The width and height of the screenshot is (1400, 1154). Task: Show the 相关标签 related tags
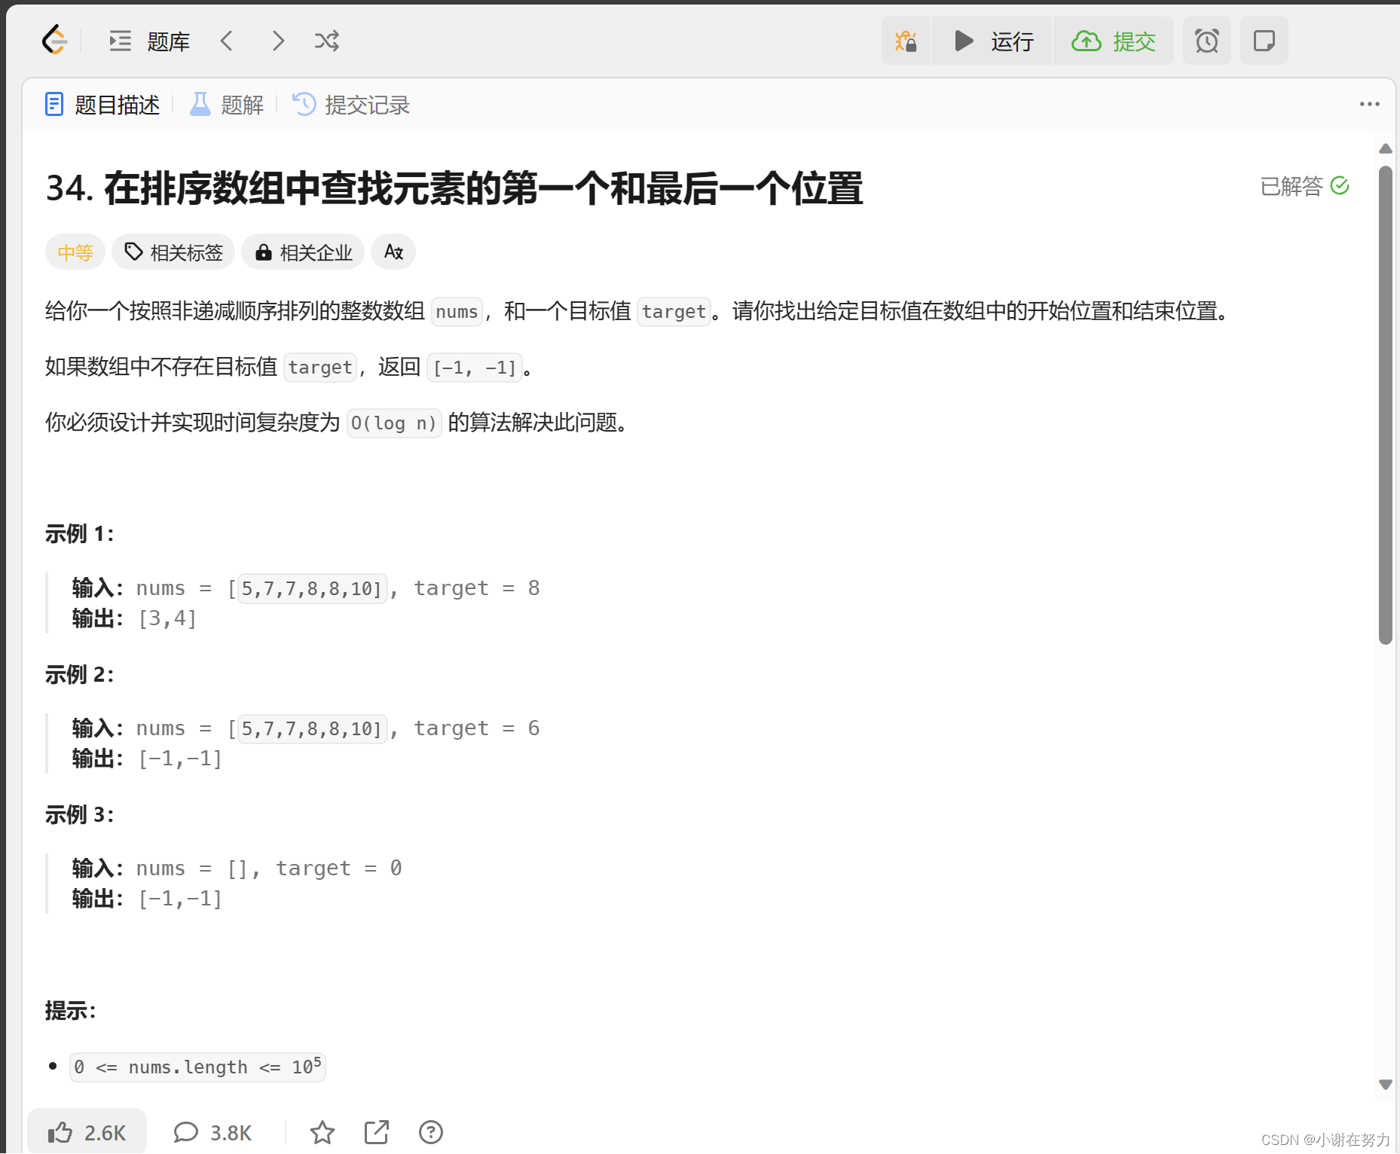173,252
